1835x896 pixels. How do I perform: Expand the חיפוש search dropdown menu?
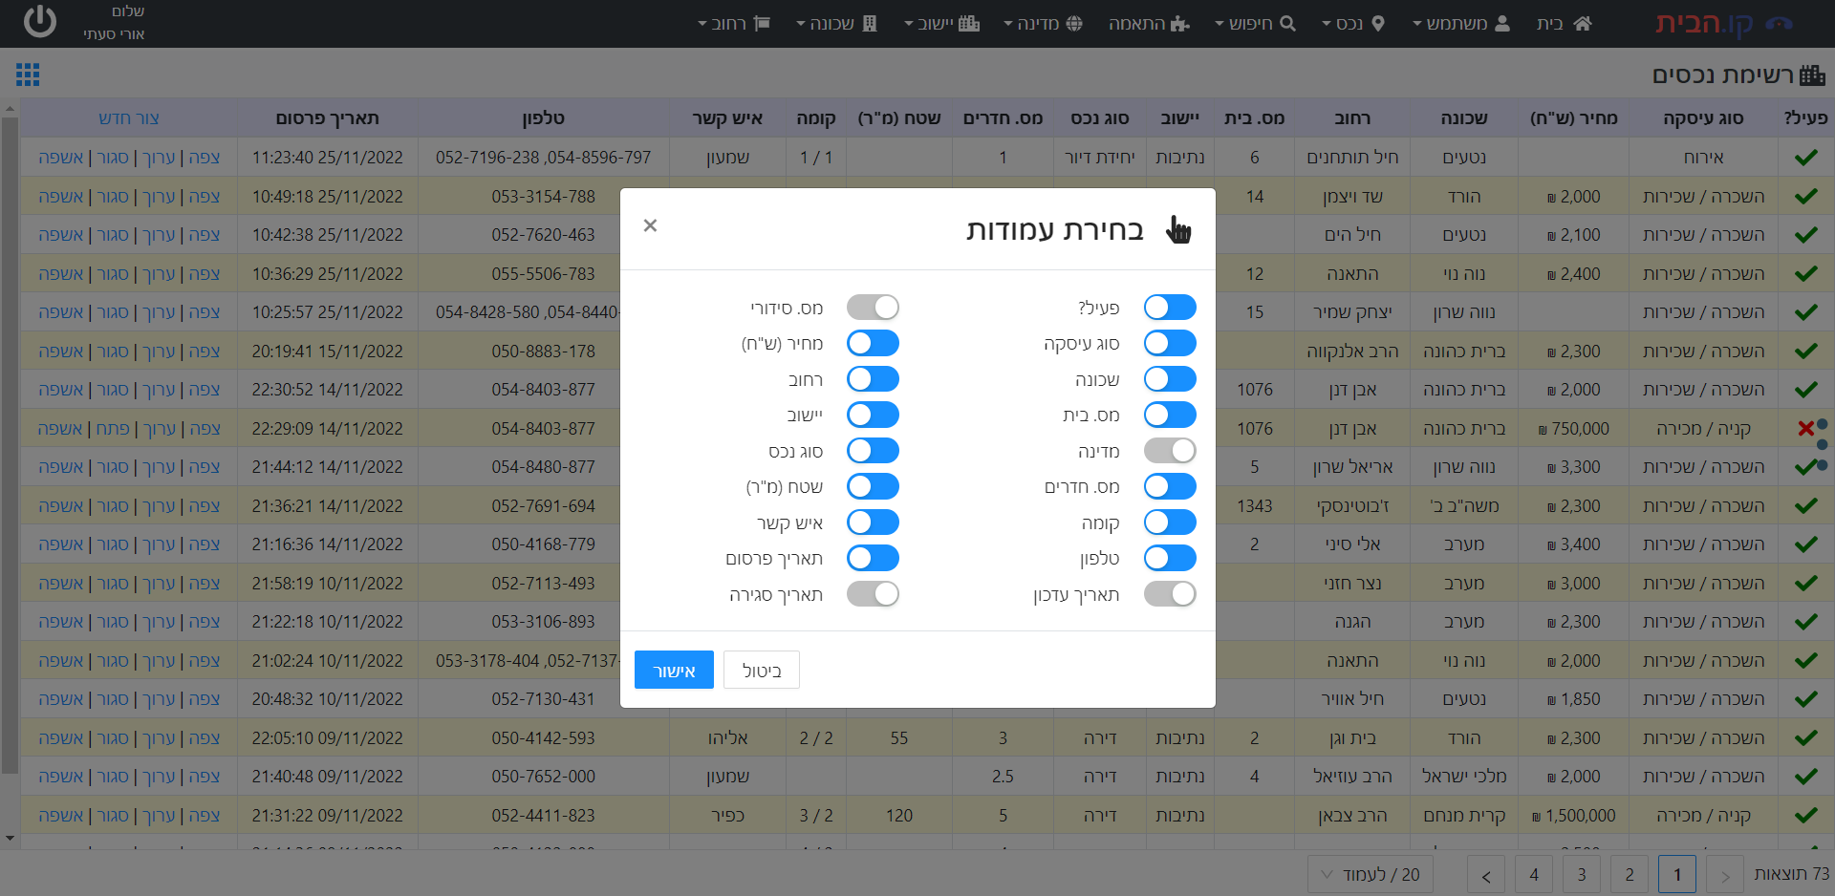coord(1255,24)
